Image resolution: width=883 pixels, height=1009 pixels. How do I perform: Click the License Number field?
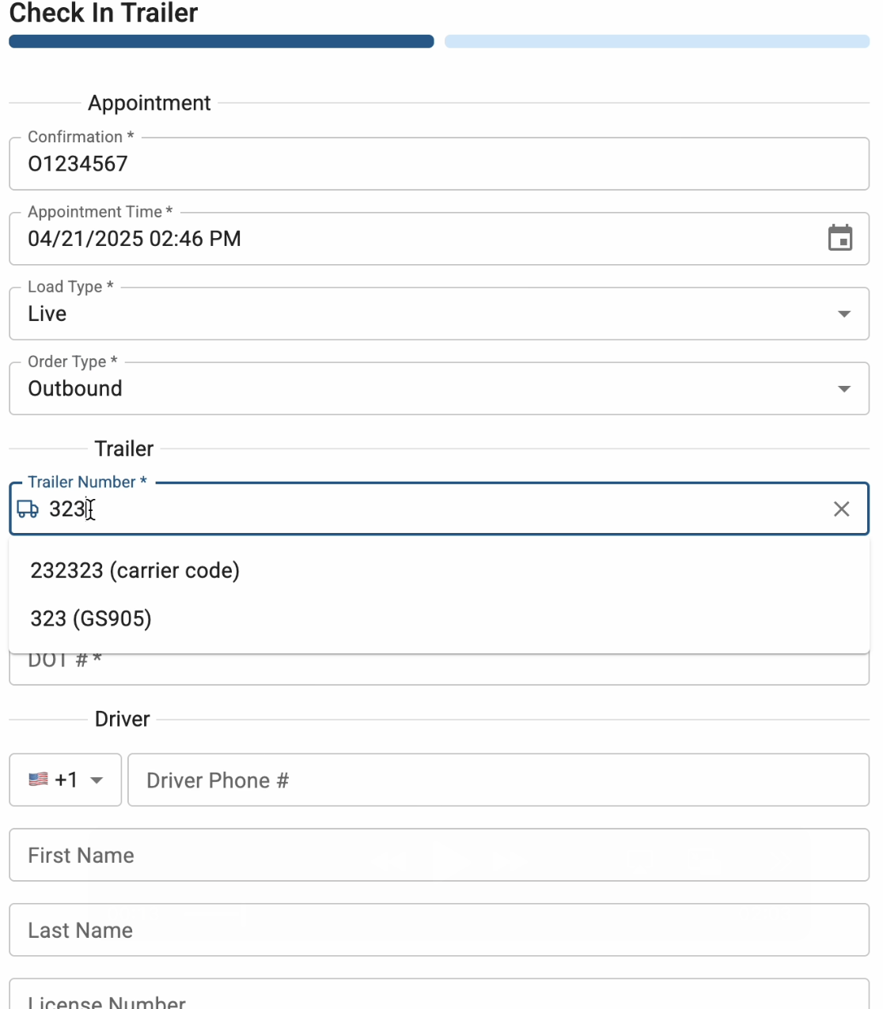[439, 995]
